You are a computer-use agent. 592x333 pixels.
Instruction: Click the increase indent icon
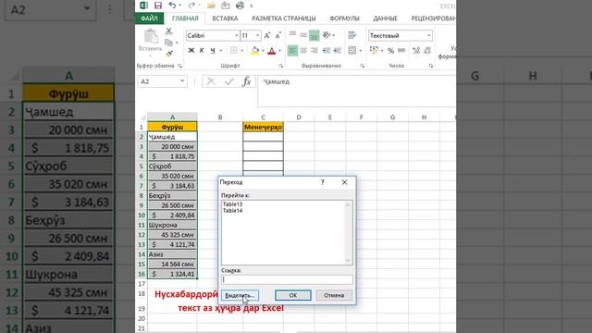338,50
